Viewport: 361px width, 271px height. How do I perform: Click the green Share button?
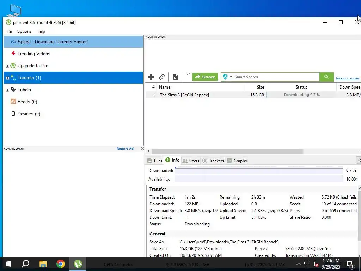coord(205,77)
